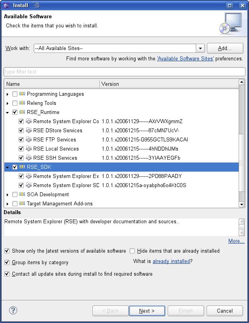The image size is (249, 323).
Task: Expand the Releng Tools category
Action: pyautogui.click(x=8, y=103)
